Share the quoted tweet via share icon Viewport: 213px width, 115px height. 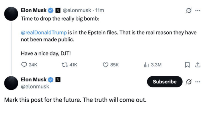point(197,65)
